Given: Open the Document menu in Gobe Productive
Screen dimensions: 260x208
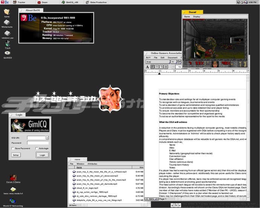Looking at the screenshot, I should pyautogui.click(x=173, y=58).
